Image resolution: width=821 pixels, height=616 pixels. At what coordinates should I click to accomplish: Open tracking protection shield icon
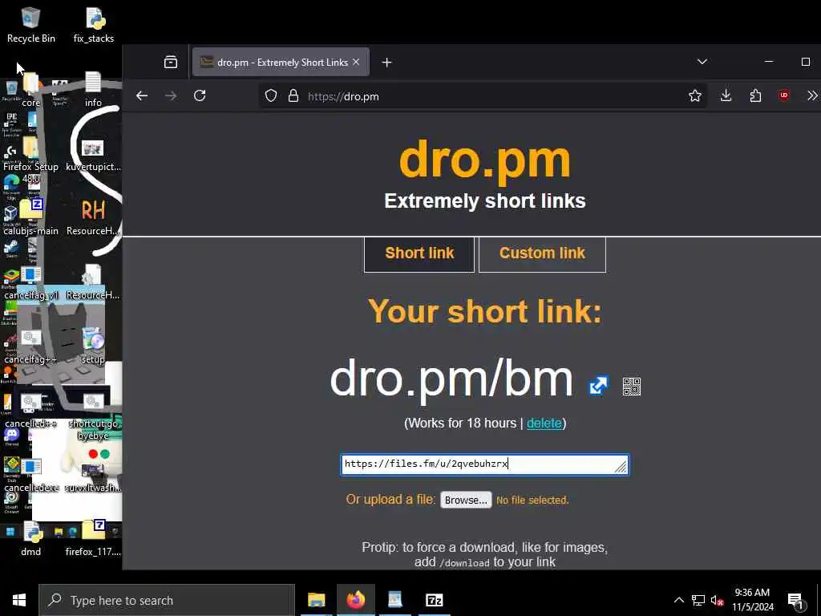coord(271,96)
